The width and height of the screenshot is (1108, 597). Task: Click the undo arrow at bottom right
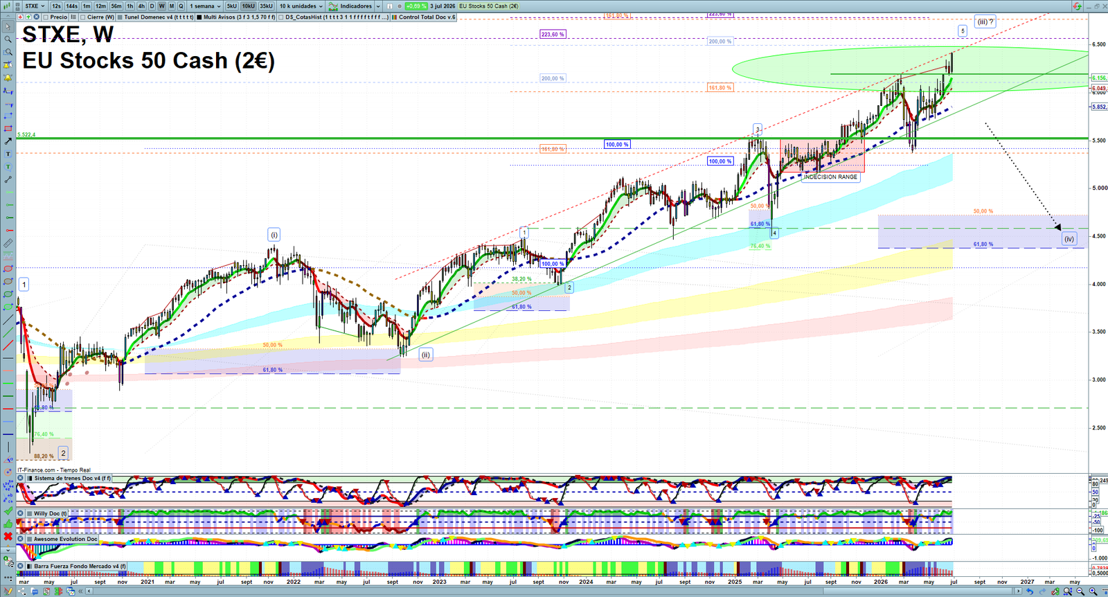[1030, 591]
